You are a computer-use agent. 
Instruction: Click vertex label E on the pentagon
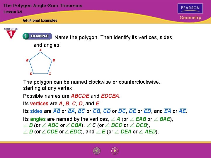point(27,60)
